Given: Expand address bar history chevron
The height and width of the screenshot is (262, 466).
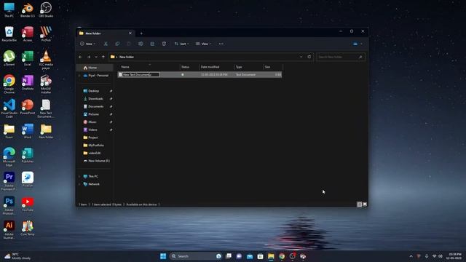Looking at the screenshot, I should [x=301, y=57].
